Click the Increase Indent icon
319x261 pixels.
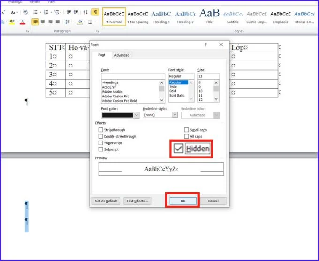(x=76, y=12)
